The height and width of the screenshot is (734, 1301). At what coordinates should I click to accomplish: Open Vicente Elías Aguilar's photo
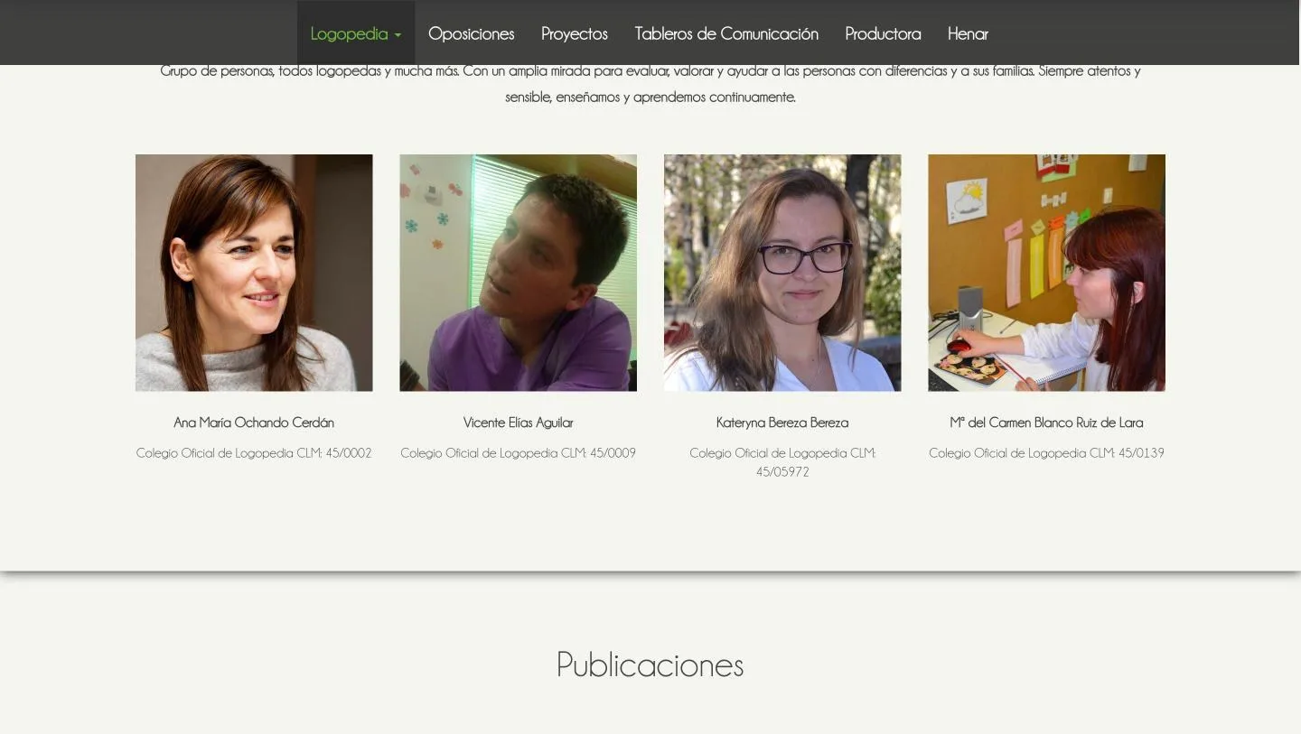pyautogui.click(x=519, y=273)
